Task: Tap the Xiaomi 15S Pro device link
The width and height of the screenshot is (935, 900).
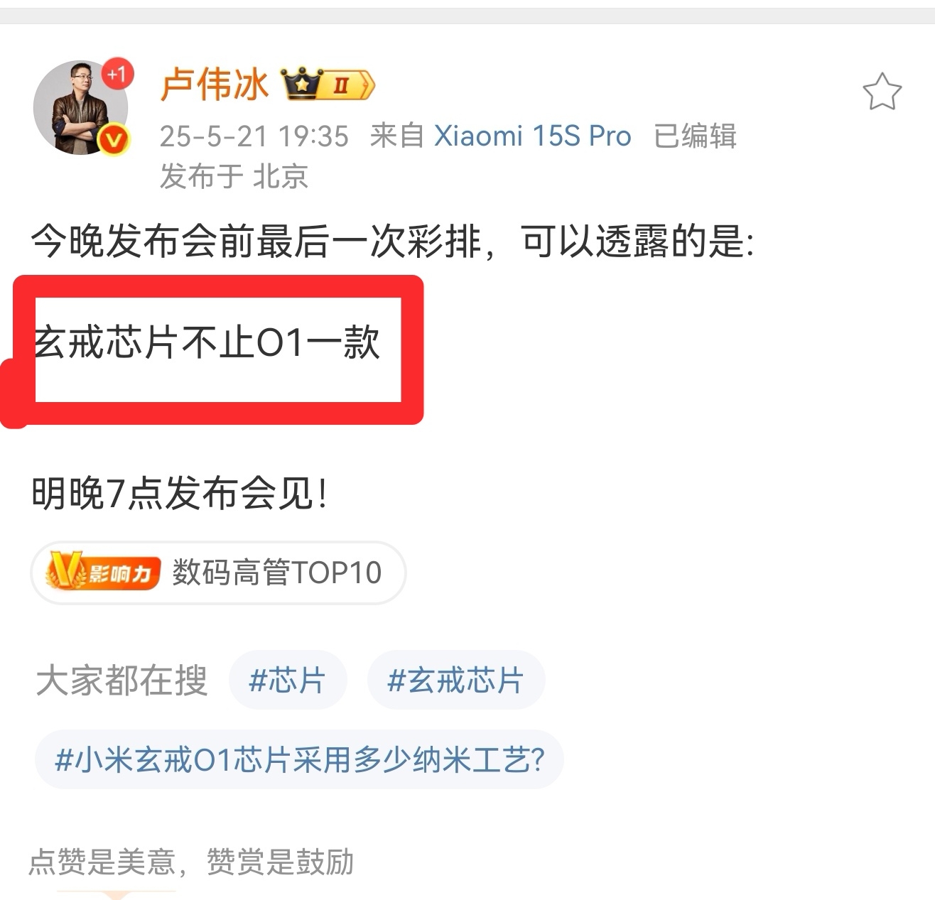Action: 532,136
